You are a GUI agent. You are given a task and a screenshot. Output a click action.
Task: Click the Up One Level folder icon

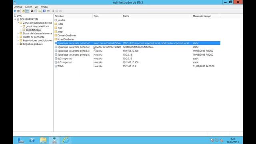[24, 11]
